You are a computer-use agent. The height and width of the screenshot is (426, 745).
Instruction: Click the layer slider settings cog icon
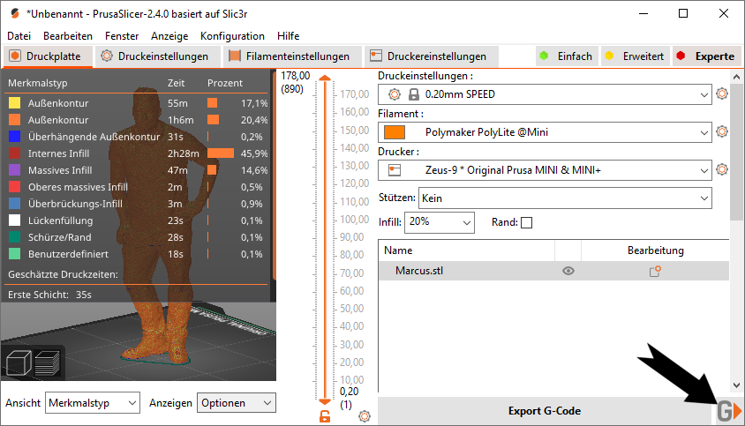(x=365, y=416)
